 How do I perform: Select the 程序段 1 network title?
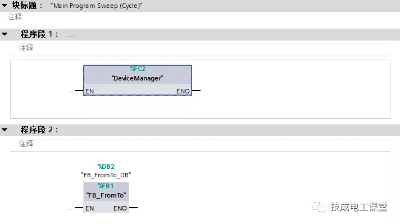pos(39,34)
